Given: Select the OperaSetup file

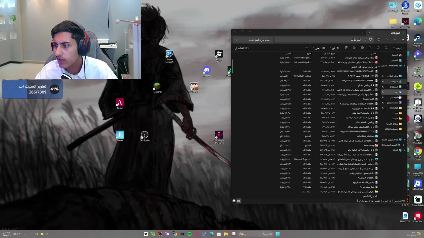Looking at the screenshot, I should pyautogui.click(x=329, y=145).
